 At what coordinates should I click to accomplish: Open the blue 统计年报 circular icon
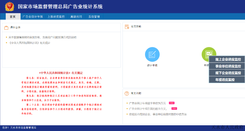tap(152, 54)
